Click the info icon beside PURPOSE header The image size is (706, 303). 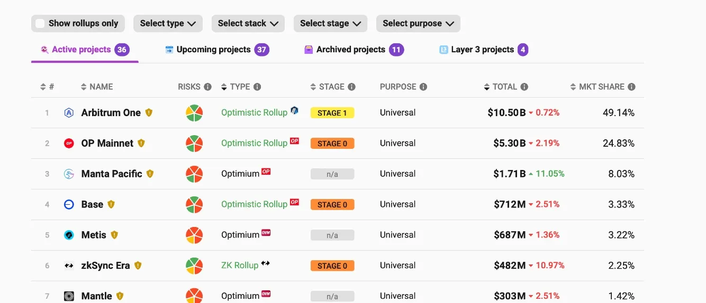point(423,87)
